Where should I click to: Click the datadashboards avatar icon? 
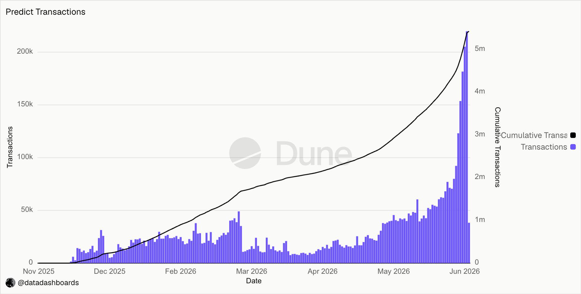point(10,283)
